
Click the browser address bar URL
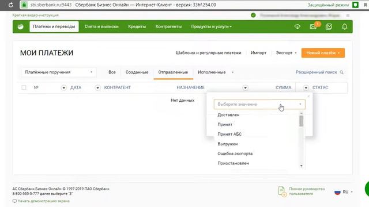[x=51, y=5]
